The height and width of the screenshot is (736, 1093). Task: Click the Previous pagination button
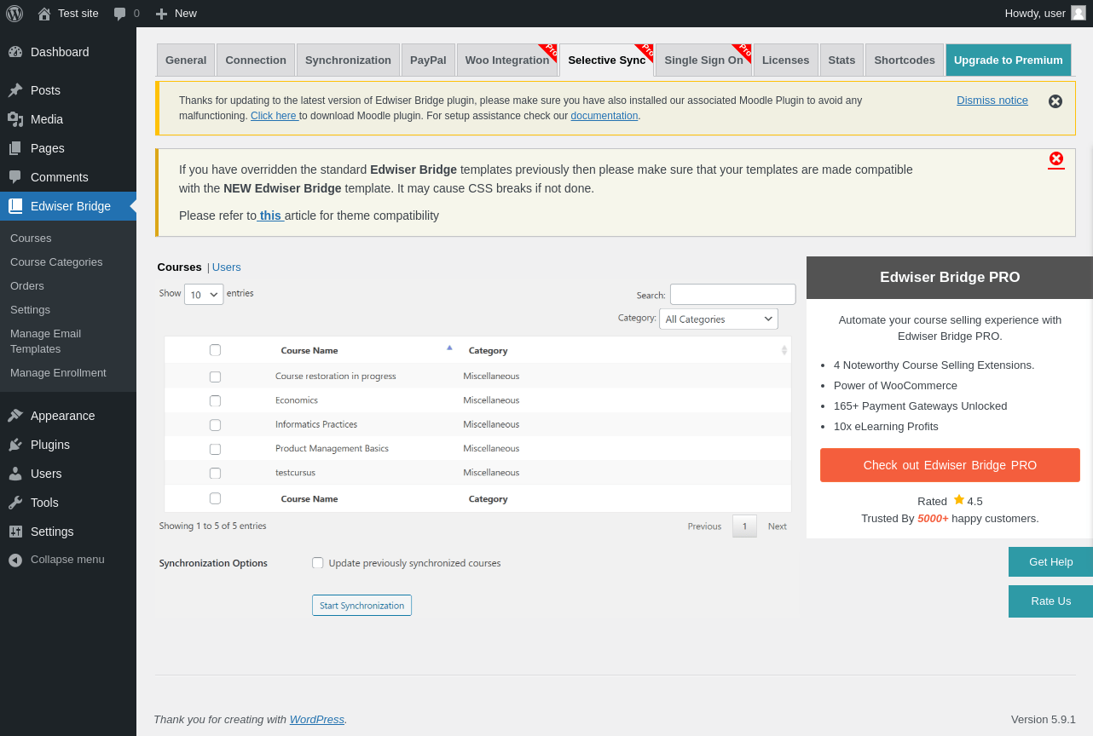click(x=704, y=526)
